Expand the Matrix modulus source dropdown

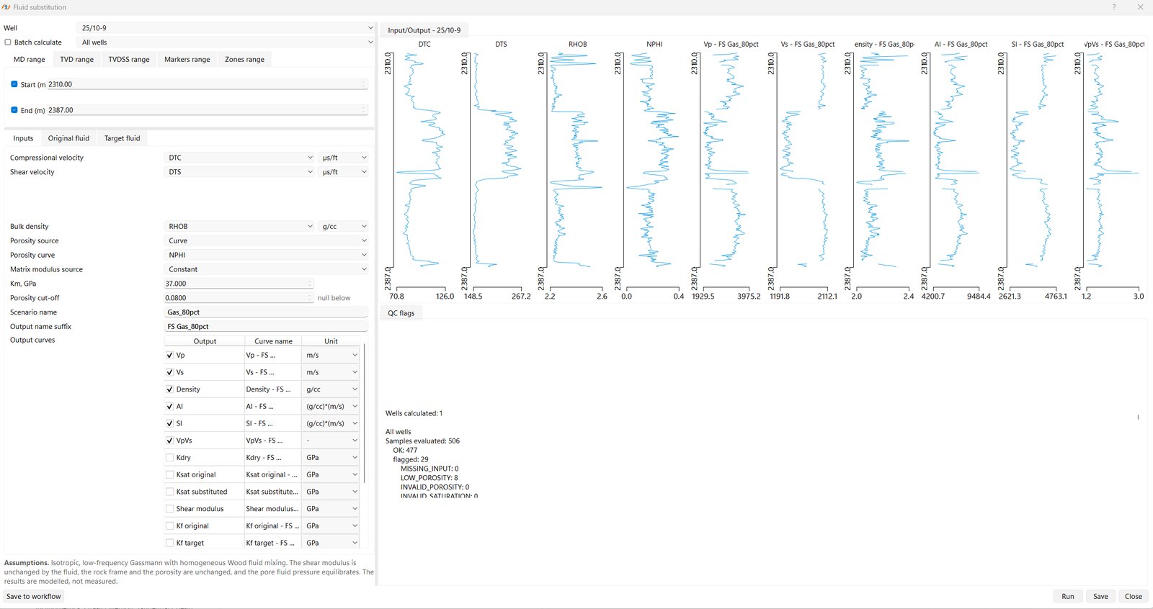(267, 270)
